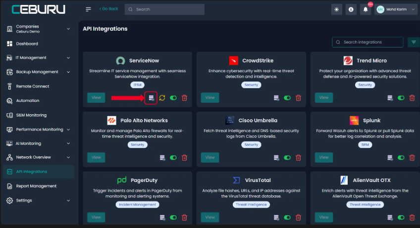Disable the VirusTotal integration toggle
The width and height of the screenshot is (420, 228).
pos(287,217)
